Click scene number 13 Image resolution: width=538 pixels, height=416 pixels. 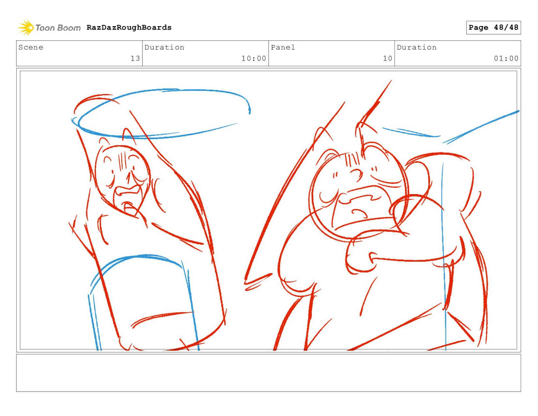pyautogui.click(x=135, y=58)
